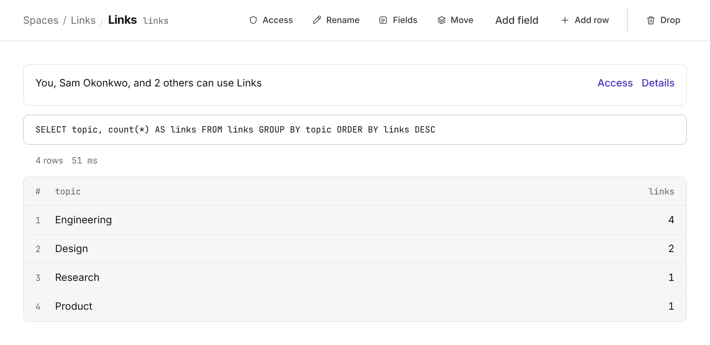The width and height of the screenshot is (710, 345).
Task: Click the plus icon for Add row
Action: [565, 20]
